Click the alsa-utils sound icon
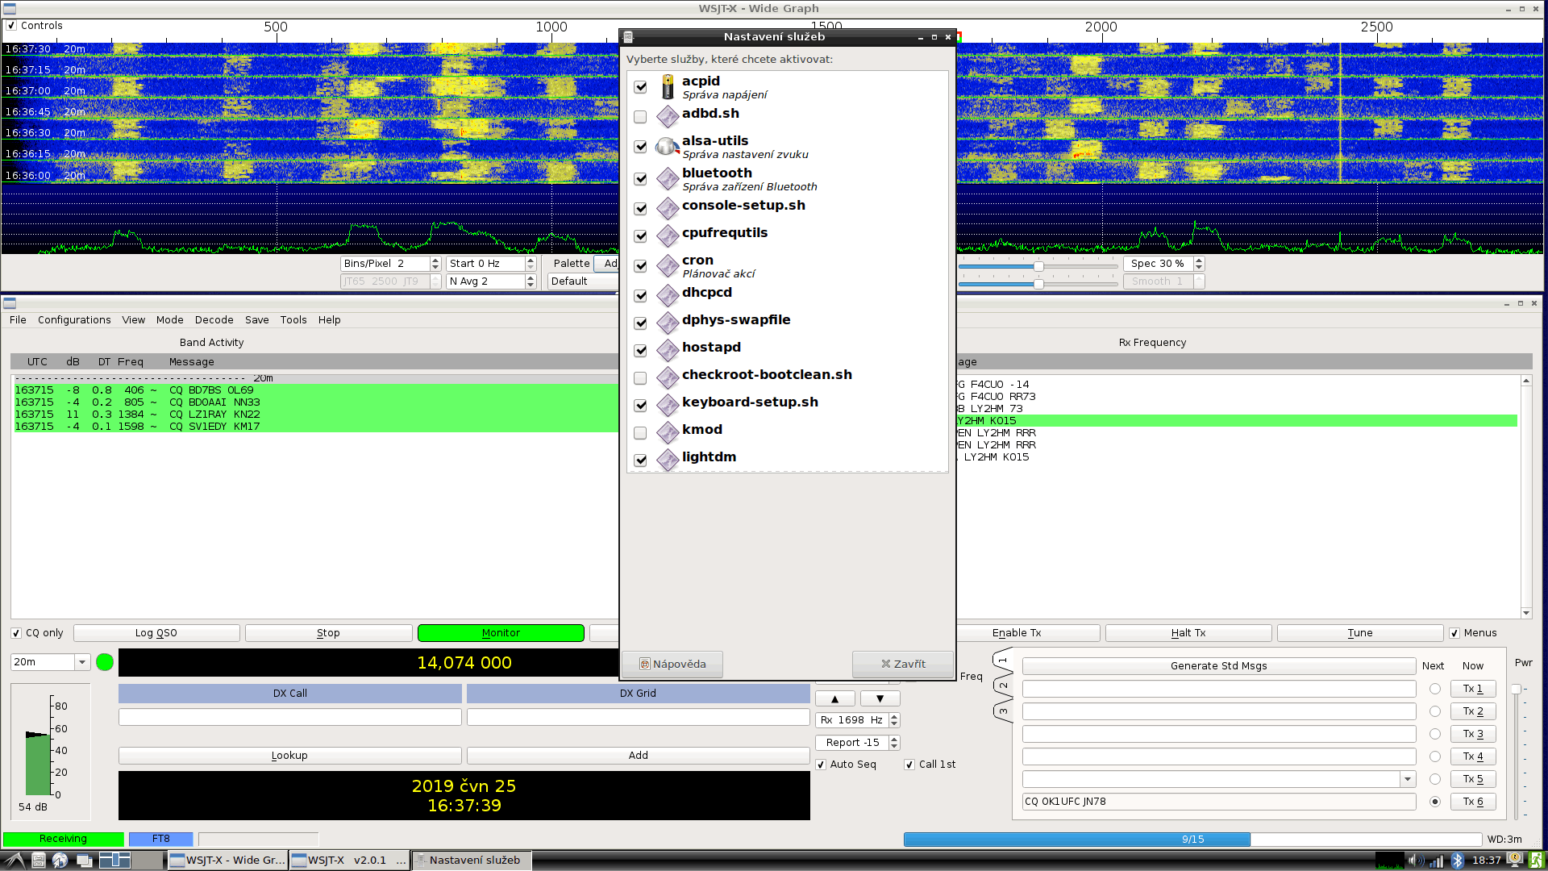The image size is (1548, 871). 667,147
